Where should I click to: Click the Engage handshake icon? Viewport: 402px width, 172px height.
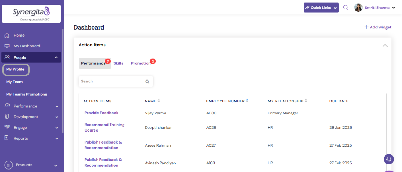pyautogui.click(x=7, y=127)
